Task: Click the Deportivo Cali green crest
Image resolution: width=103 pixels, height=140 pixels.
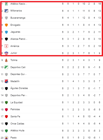Action: [6, 67]
